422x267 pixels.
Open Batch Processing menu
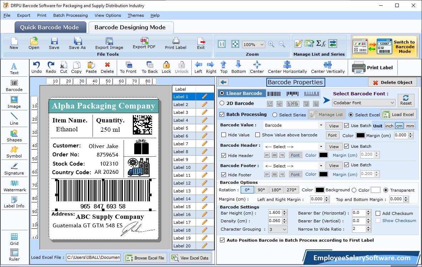tap(71, 15)
